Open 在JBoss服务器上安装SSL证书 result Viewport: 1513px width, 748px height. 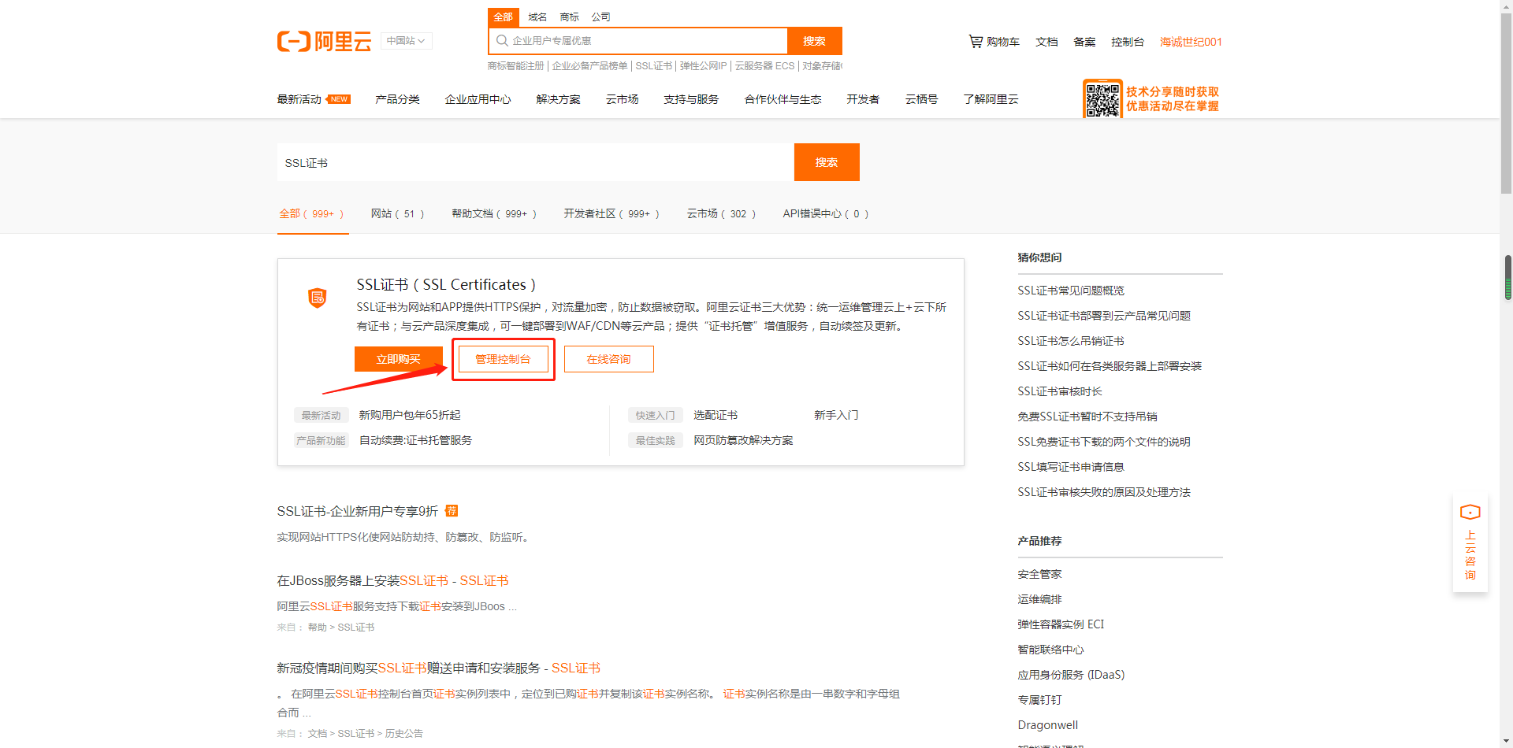point(392,580)
